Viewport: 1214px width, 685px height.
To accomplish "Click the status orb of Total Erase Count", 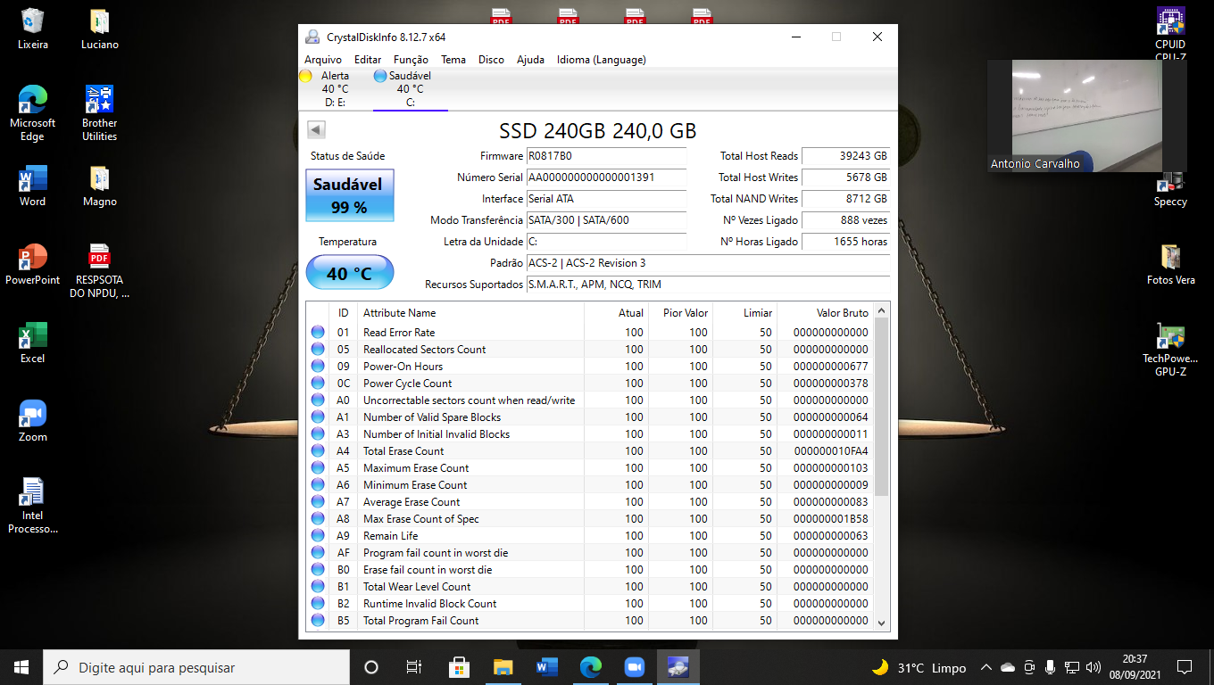I will point(318,451).
